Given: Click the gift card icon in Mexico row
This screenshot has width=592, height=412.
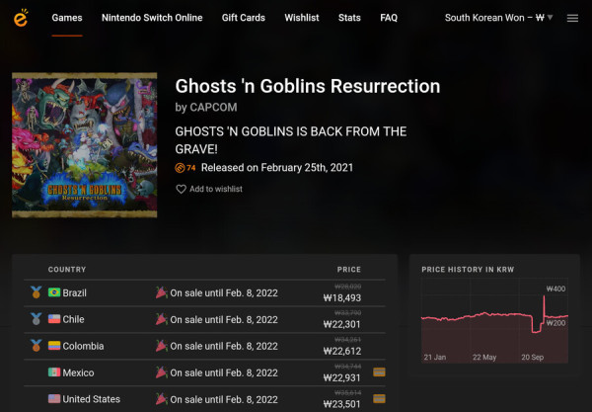Looking at the screenshot, I should point(379,372).
